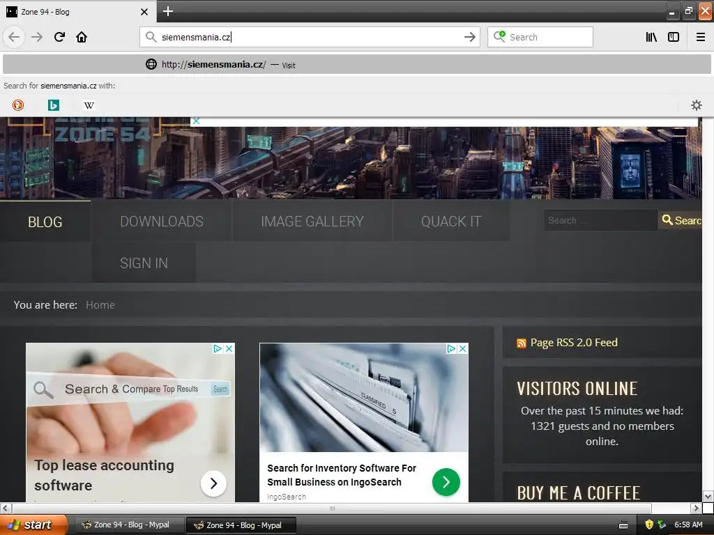This screenshot has height=535, width=714.
Task: Click green arrow on IngoSearch ad
Action: coord(446,482)
